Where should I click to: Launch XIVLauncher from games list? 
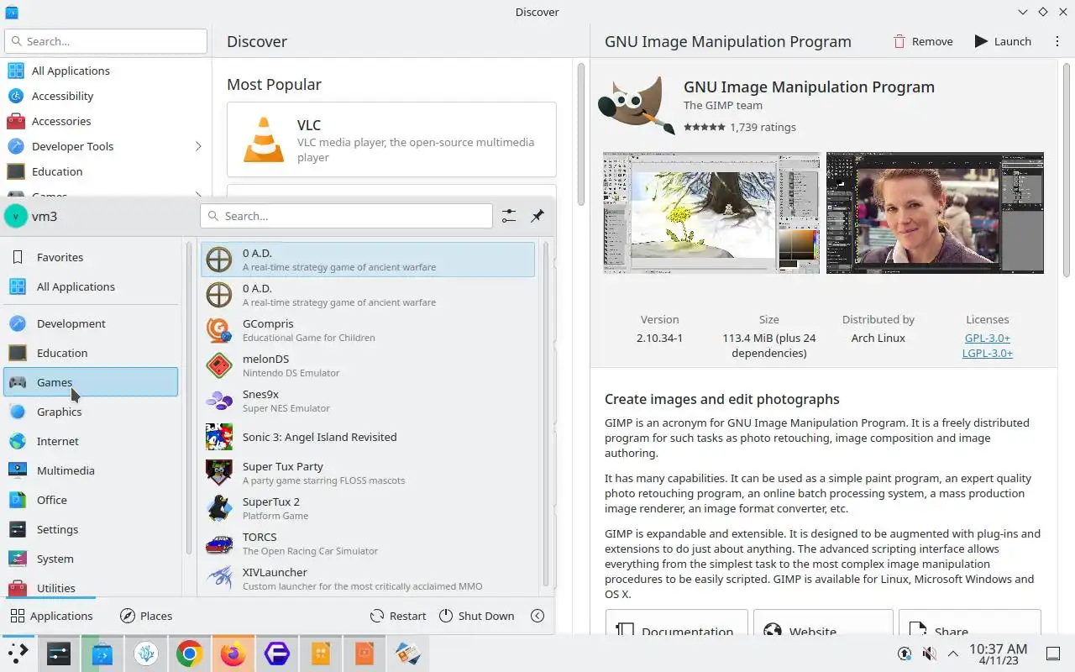tap(368, 578)
